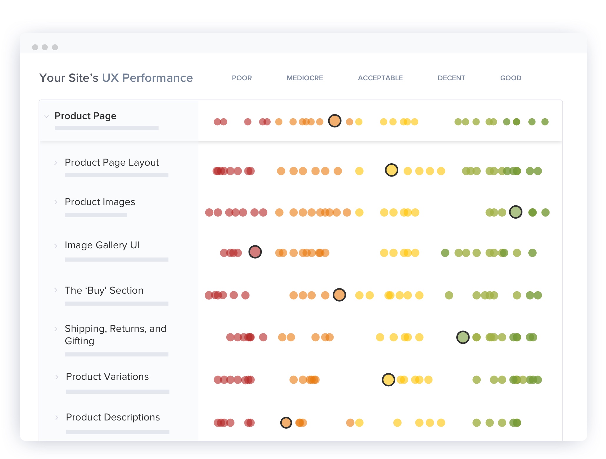The height and width of the screenshot is (459, 606).
Task: Click the outlined yellow dot in Product Page Layout row
Action: [x=391, y=170]
